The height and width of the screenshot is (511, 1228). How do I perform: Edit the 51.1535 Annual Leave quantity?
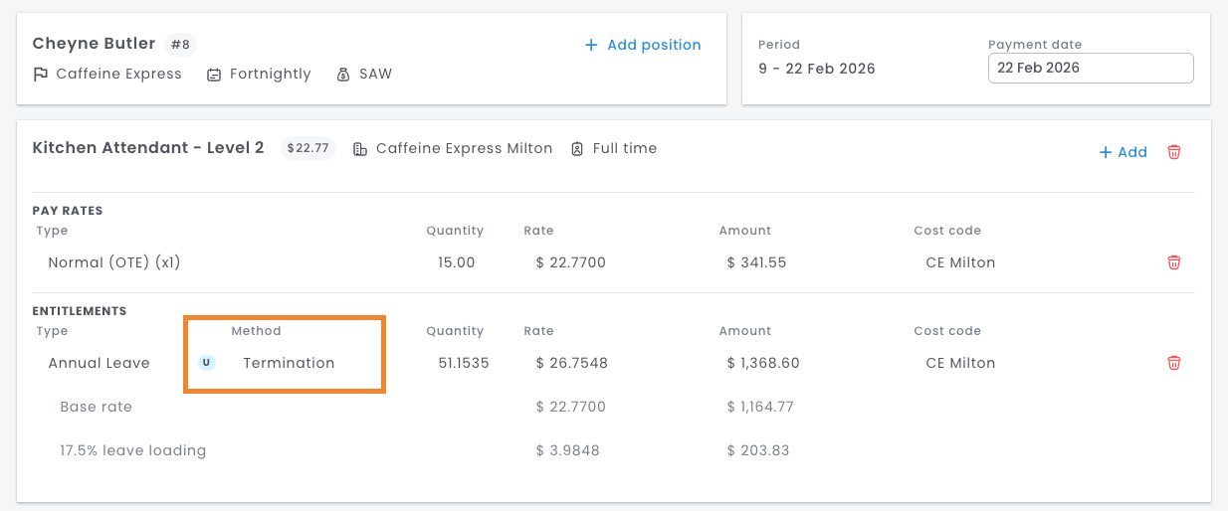pyautogui.click(x=464, y=363)
